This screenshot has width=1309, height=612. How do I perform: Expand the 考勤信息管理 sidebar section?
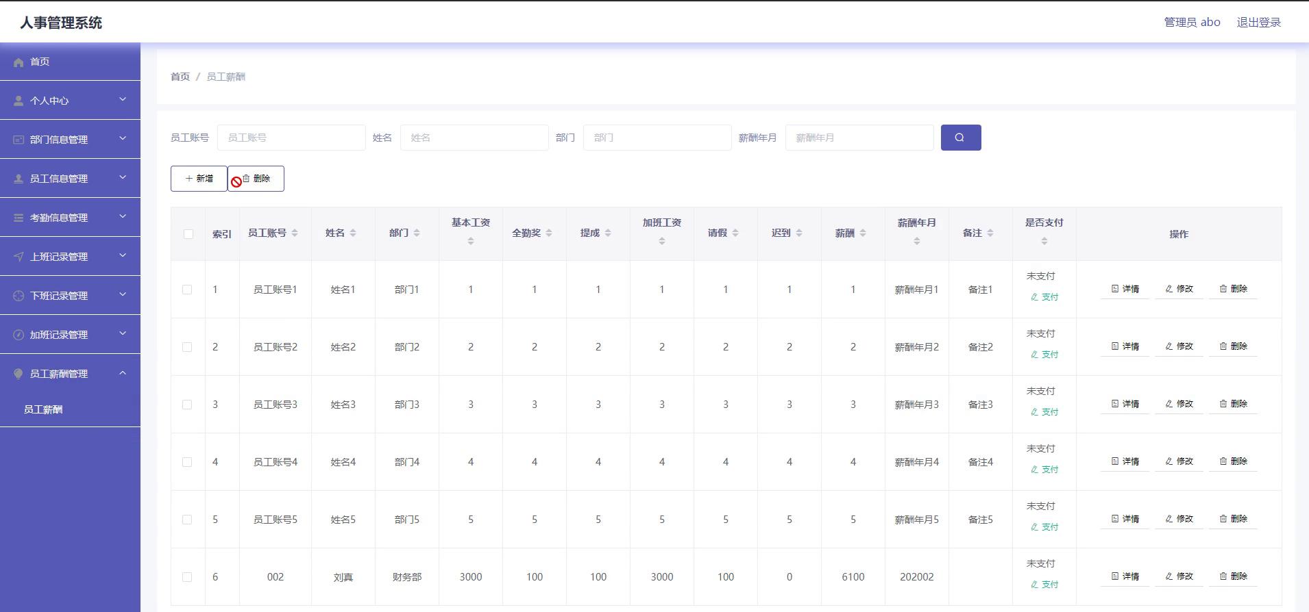pyautogui.click(x=70, y=218)
